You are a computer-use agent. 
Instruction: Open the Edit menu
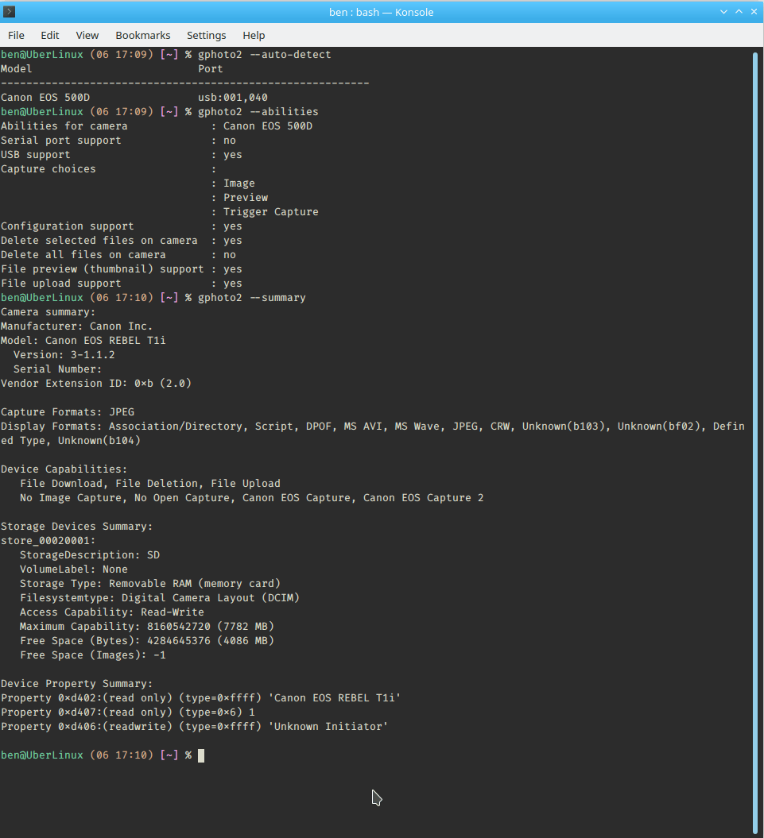(x=50, y=35)
